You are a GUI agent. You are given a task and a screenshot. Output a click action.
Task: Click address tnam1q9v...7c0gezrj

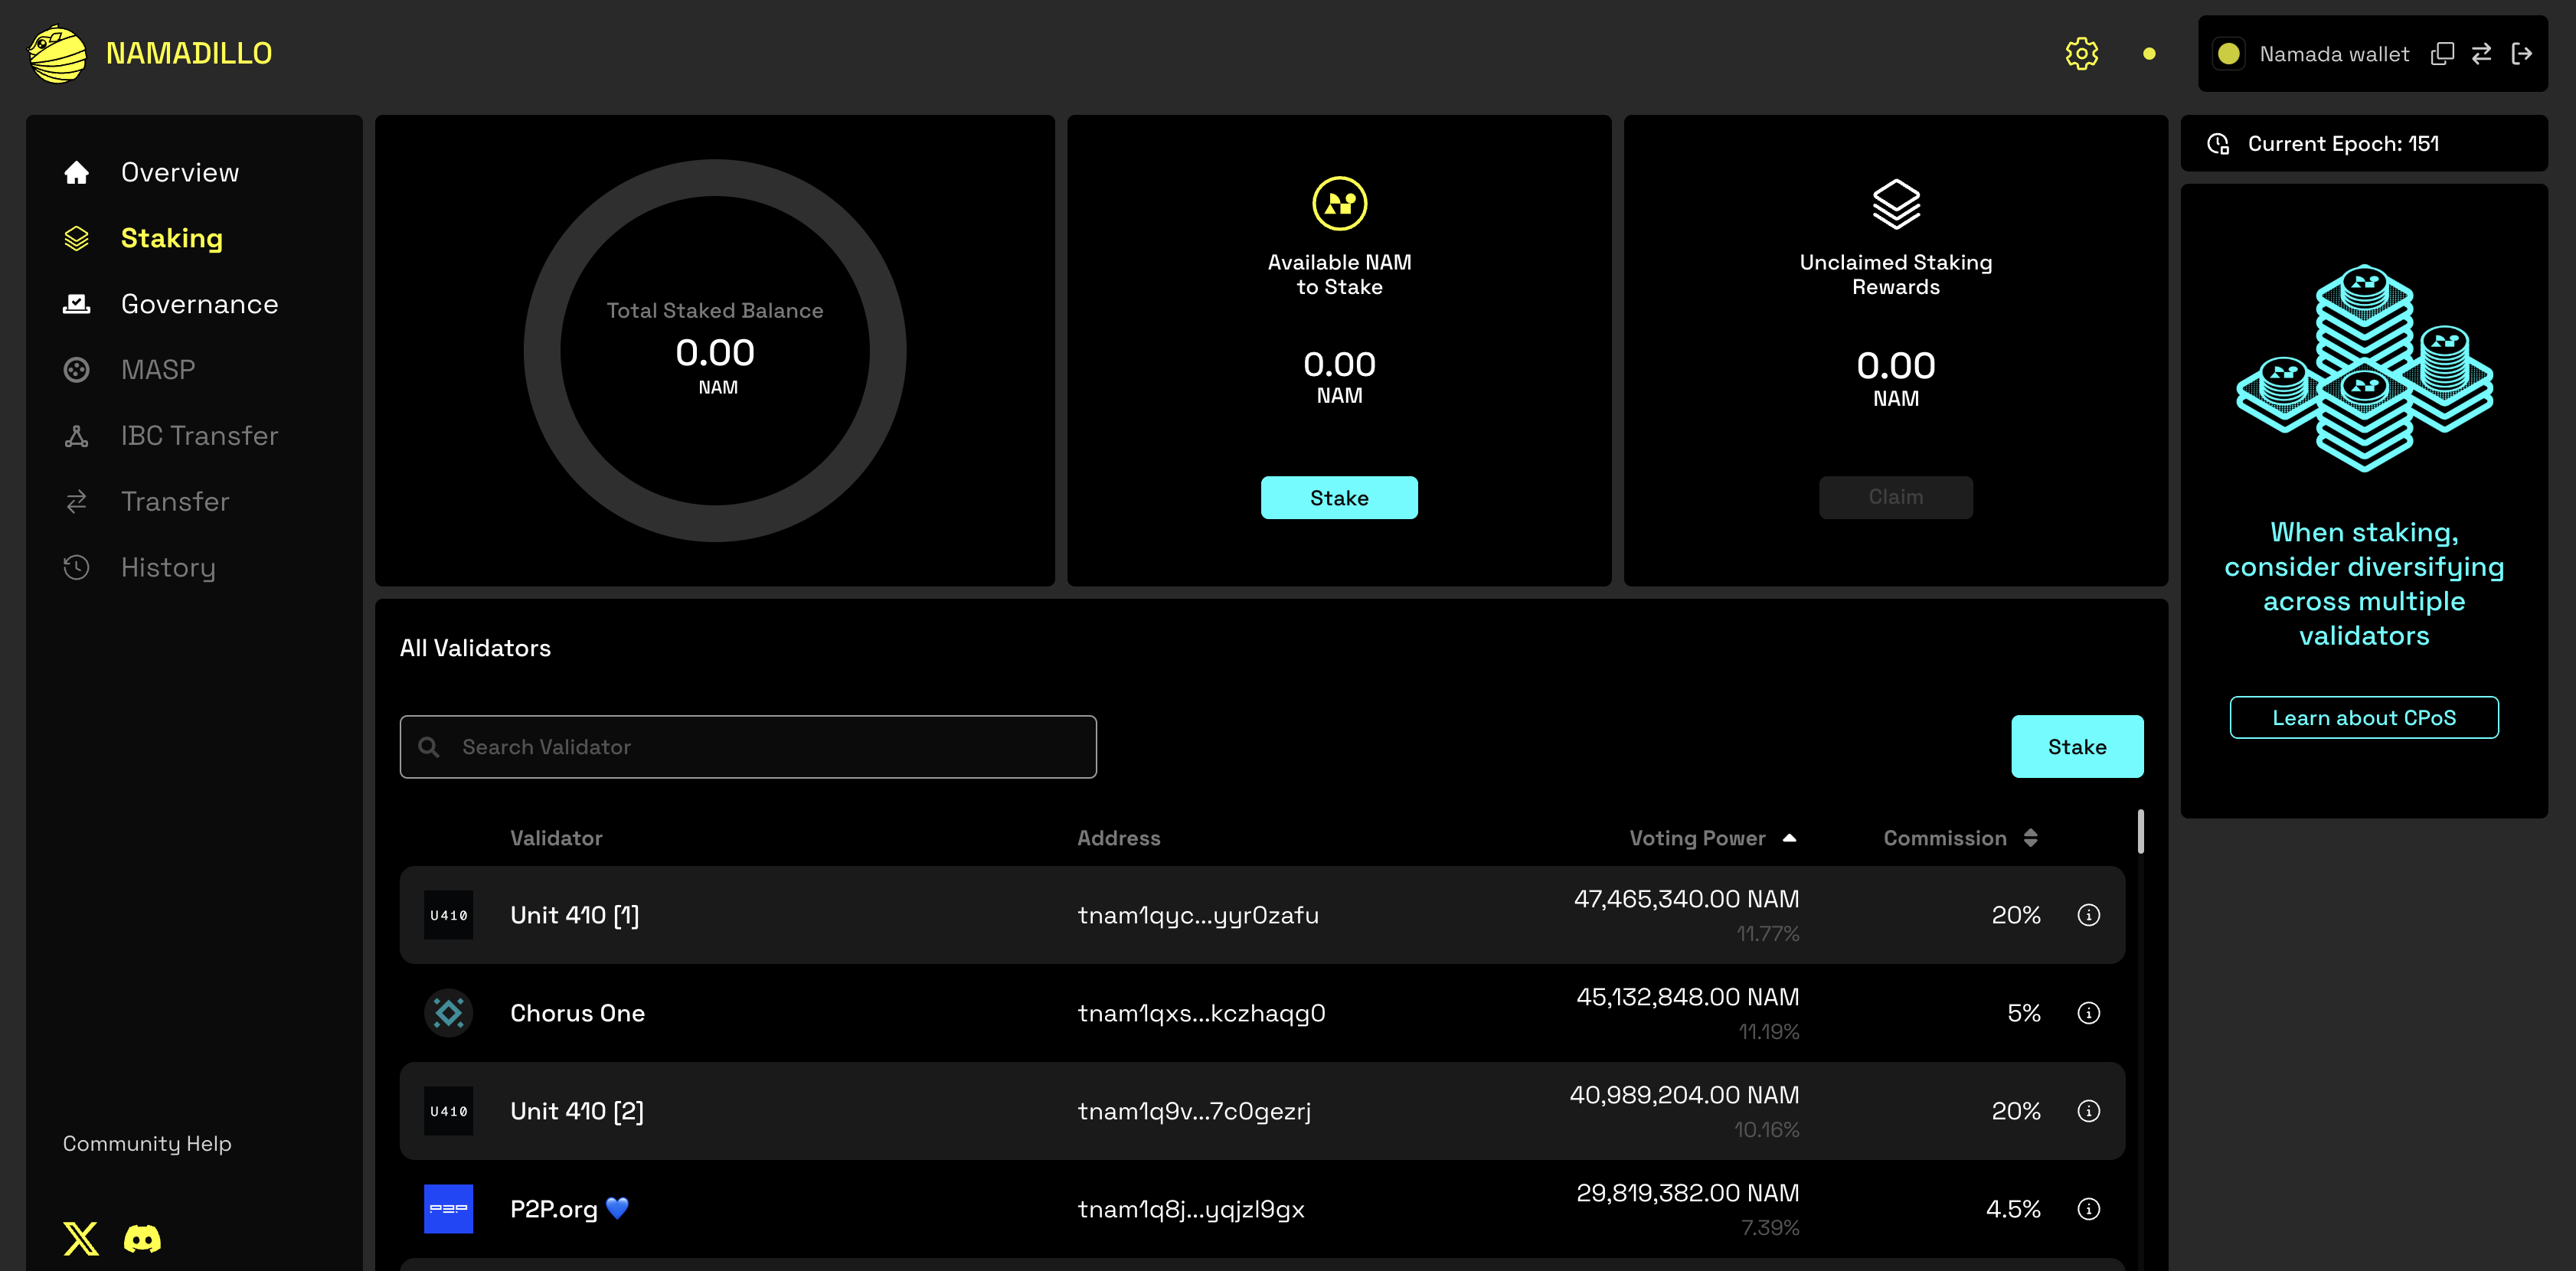1194,1111
